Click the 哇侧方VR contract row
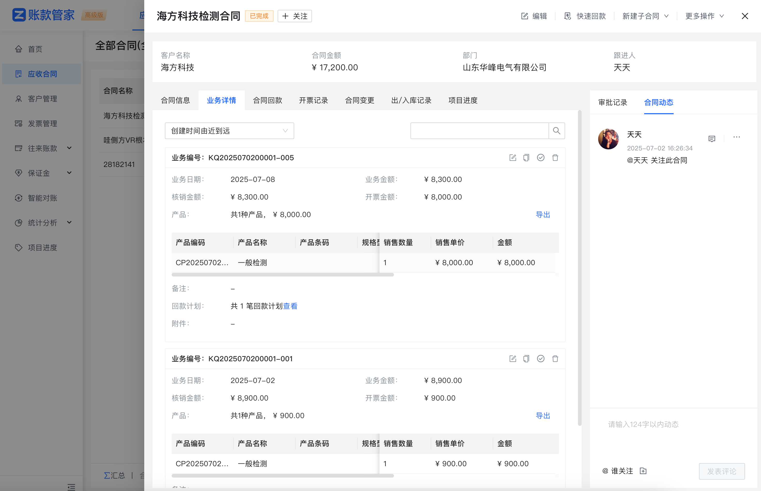761x491 pixels. point(121,140)
